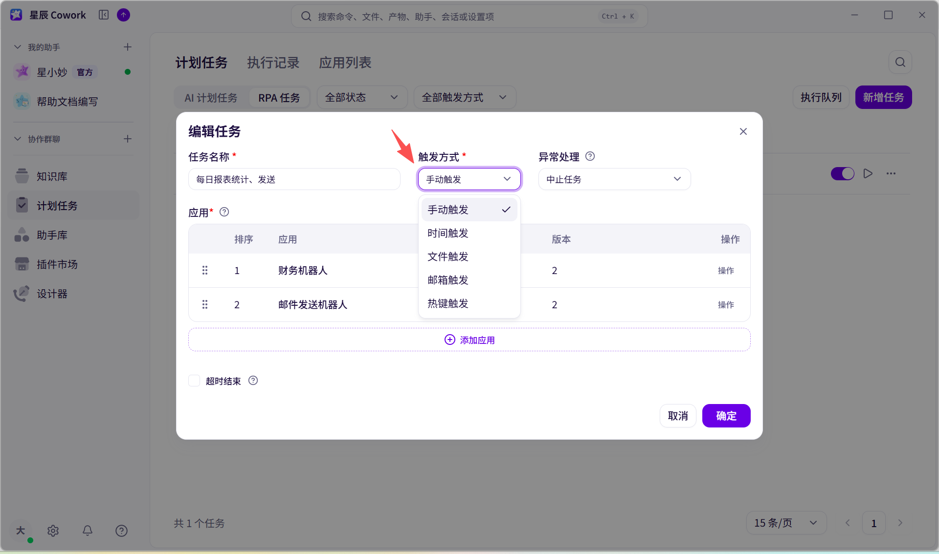Open the settings gear icon
The width and height of the screenshot is (939, 554).
tap(53, 531)
